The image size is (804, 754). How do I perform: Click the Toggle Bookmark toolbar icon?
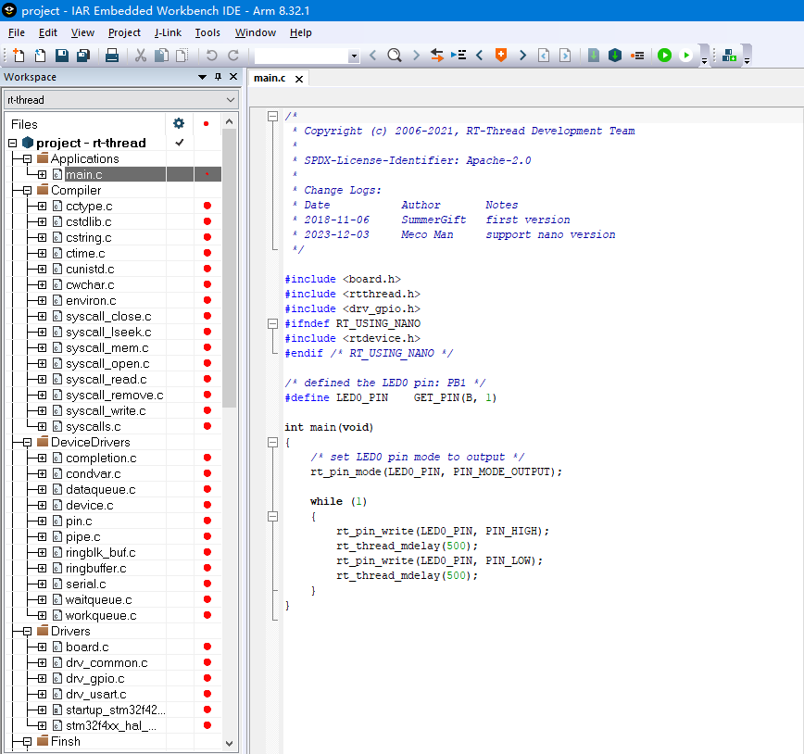501,56
